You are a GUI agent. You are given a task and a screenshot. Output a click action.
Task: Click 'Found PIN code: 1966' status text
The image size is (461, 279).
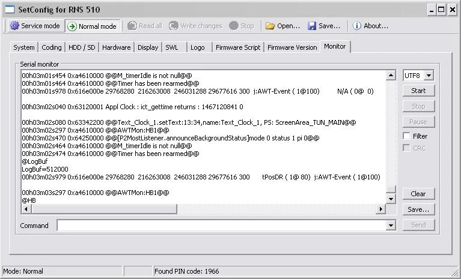coord(187,271)
